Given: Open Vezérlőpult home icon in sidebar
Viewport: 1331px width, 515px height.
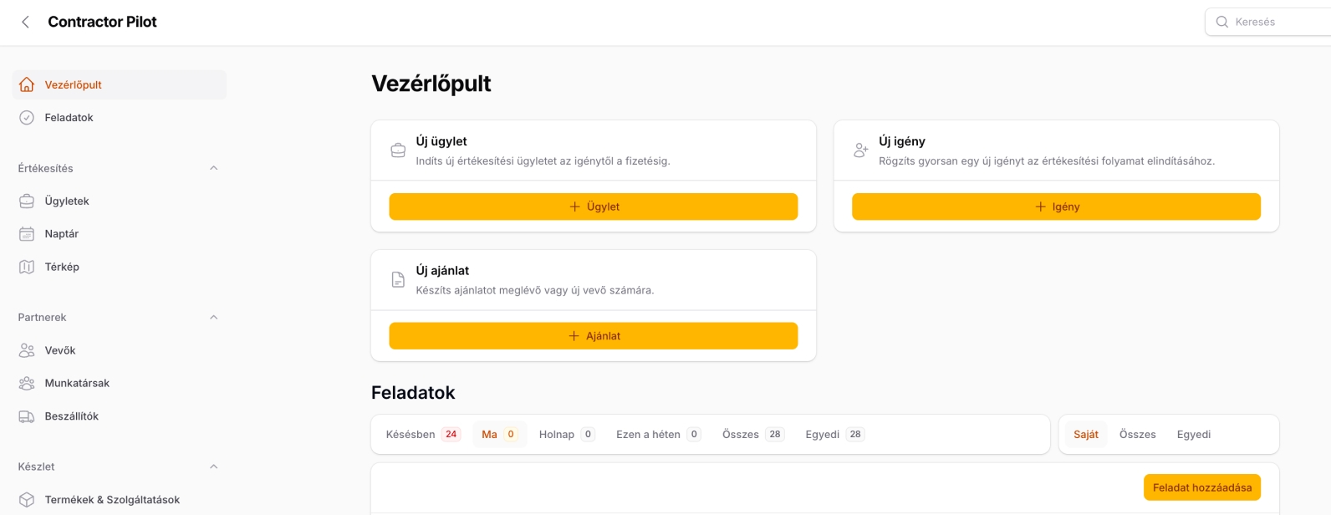Looking at the screenshot, I should 27,84.
